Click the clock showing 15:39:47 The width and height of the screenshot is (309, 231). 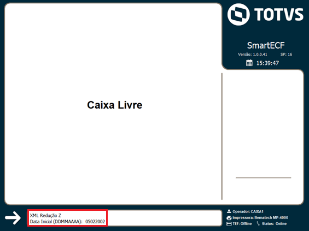[x=267, y=63]
